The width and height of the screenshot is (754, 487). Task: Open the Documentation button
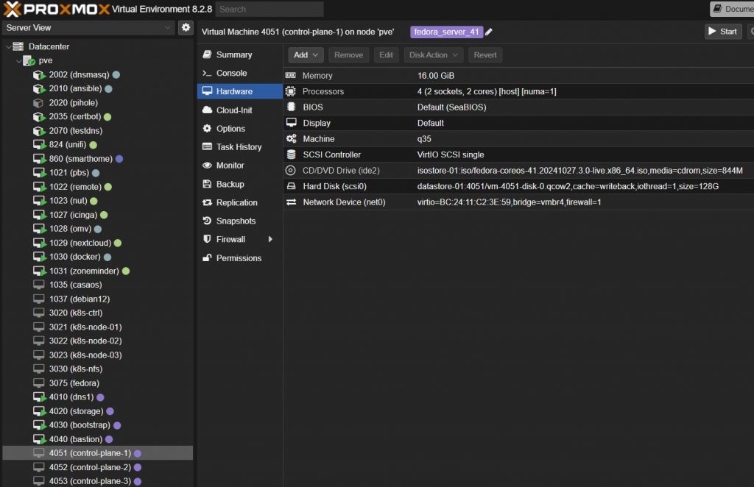[732, 9]
